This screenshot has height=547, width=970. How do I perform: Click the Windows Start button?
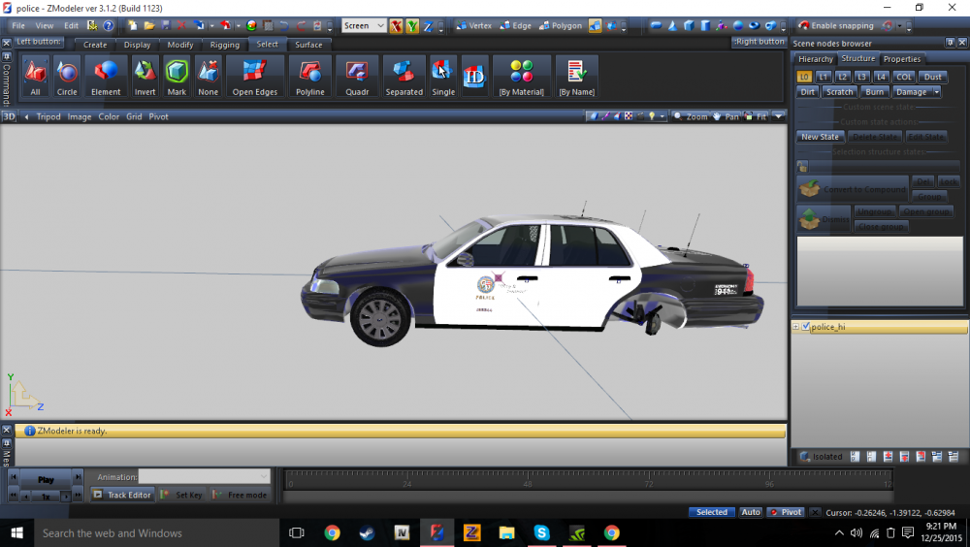pos(16,532)
